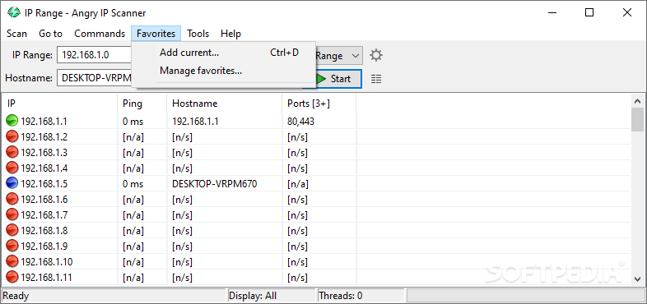Screen dimensions: 647x304
Task: Click the scrollbar up arrow
Action: coord(637,101)
